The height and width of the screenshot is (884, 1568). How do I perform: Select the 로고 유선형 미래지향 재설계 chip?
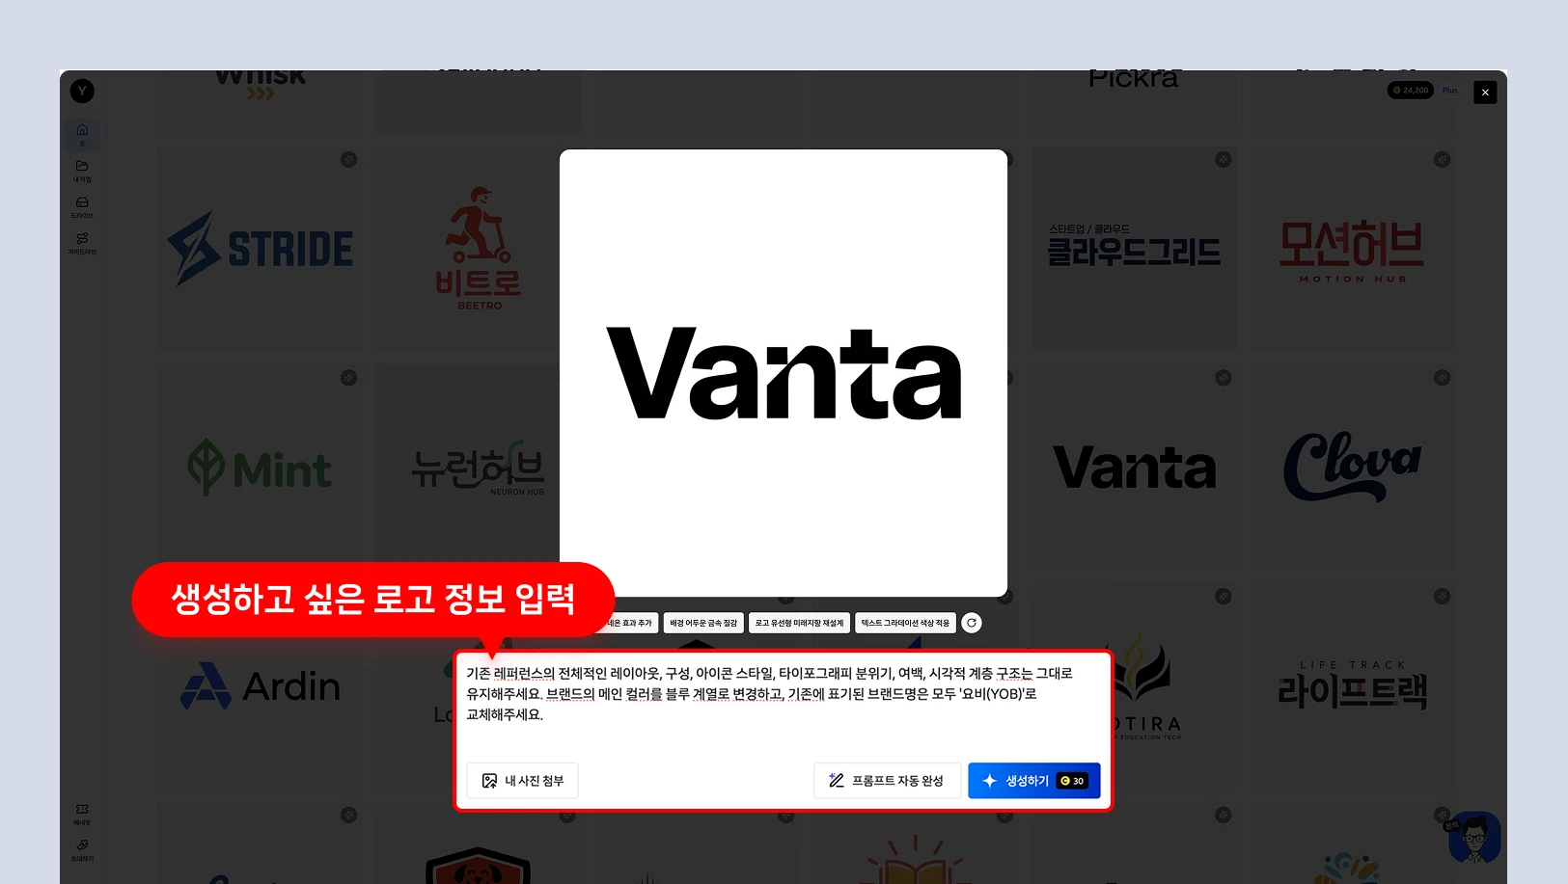[x=799, y=623]
